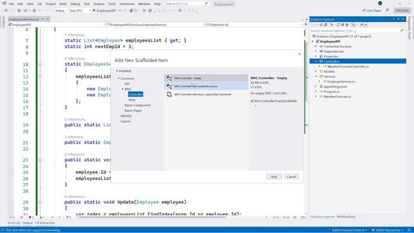The height and width of the screenshot is (233, 414).
Task: Open the Error List tab
Action: tap(14, 223)
